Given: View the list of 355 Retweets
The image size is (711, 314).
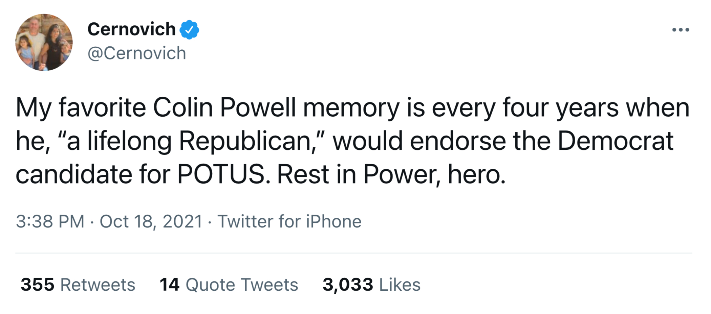Looking at the screenshot, I should point(78,285).
